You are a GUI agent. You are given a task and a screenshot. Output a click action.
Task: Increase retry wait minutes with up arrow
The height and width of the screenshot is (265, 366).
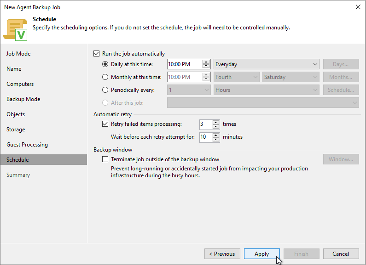216,135
